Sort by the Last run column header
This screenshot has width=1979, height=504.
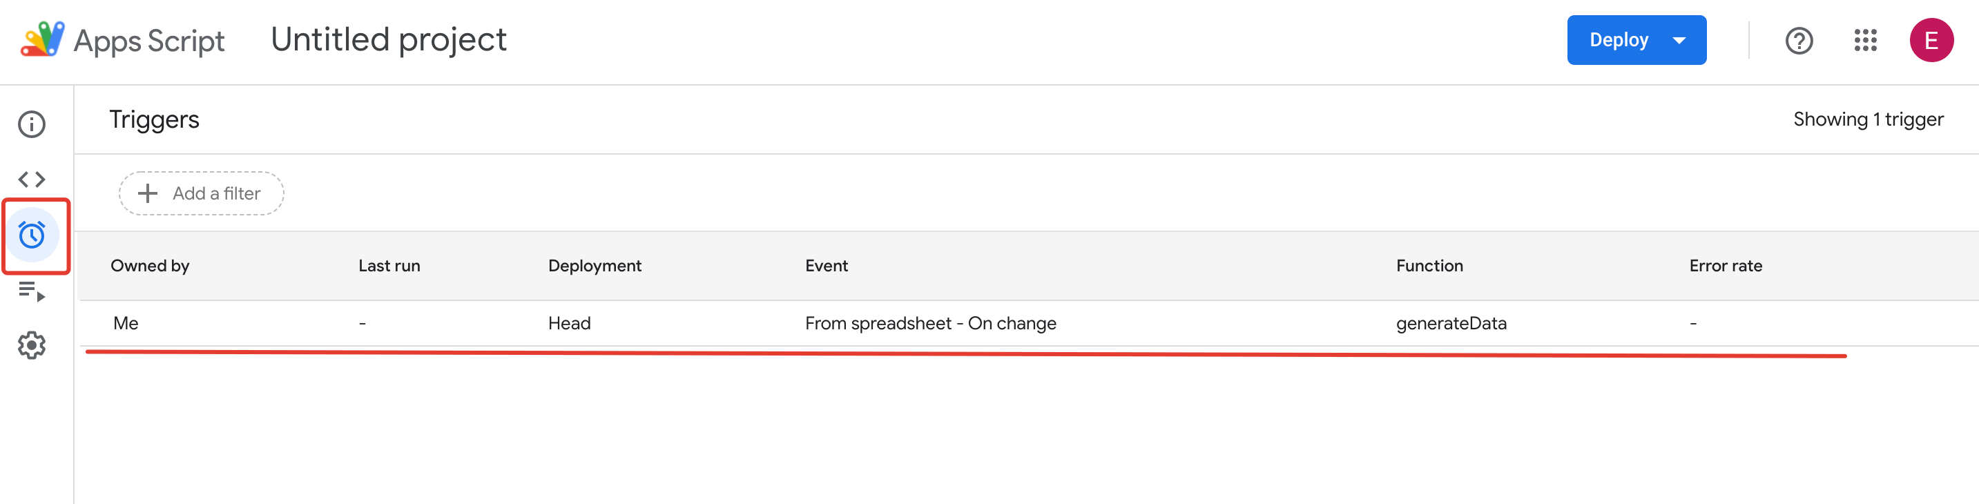389,266
